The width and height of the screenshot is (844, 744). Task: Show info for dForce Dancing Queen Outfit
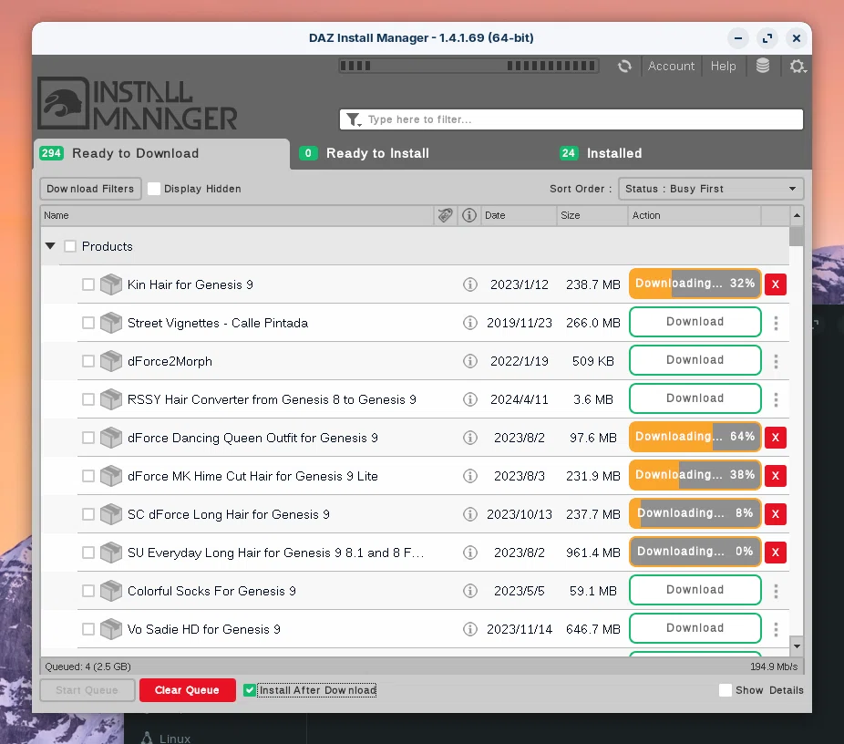(x=470, y=438)
